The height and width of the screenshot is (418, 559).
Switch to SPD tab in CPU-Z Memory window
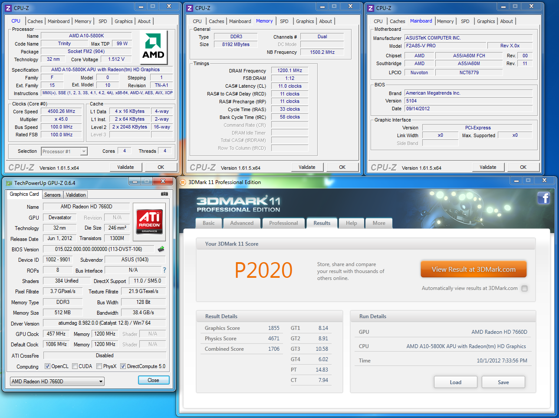(x=284, y=21)
